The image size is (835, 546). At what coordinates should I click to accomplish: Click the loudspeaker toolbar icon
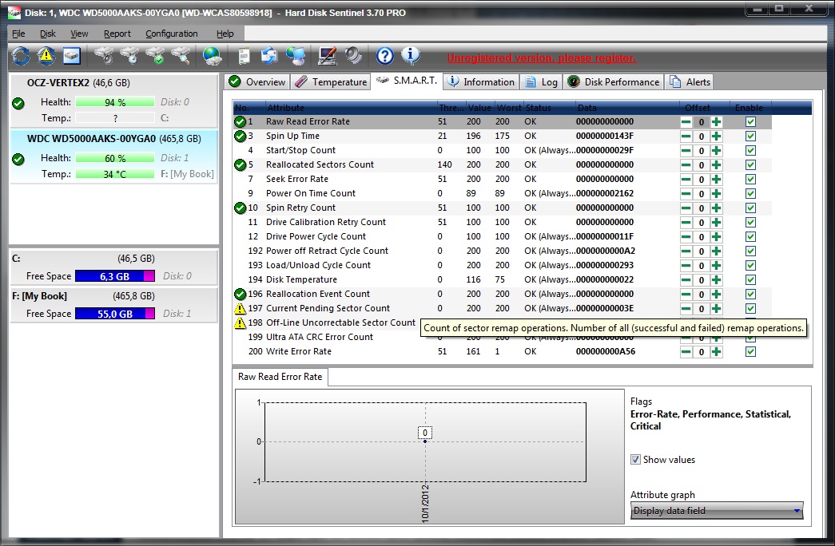(x=353, y=56)
